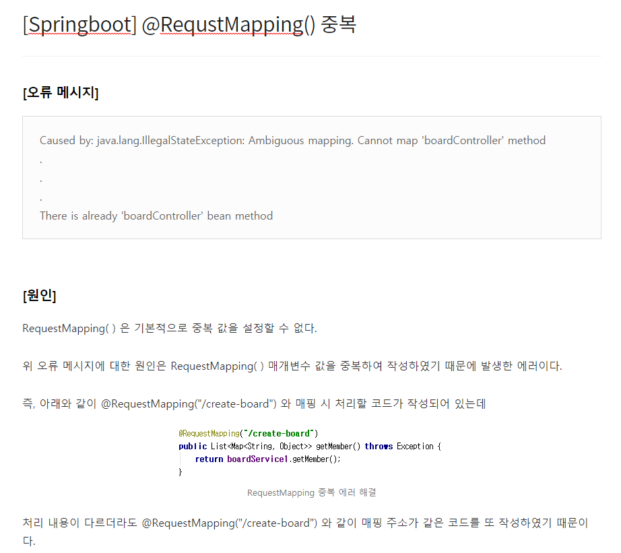The height and width of the screenshot is (553, 621).
Task: Click the sentence starting '즉, 아래와 같이 @RequestMapping'
Action: [254, 403]
